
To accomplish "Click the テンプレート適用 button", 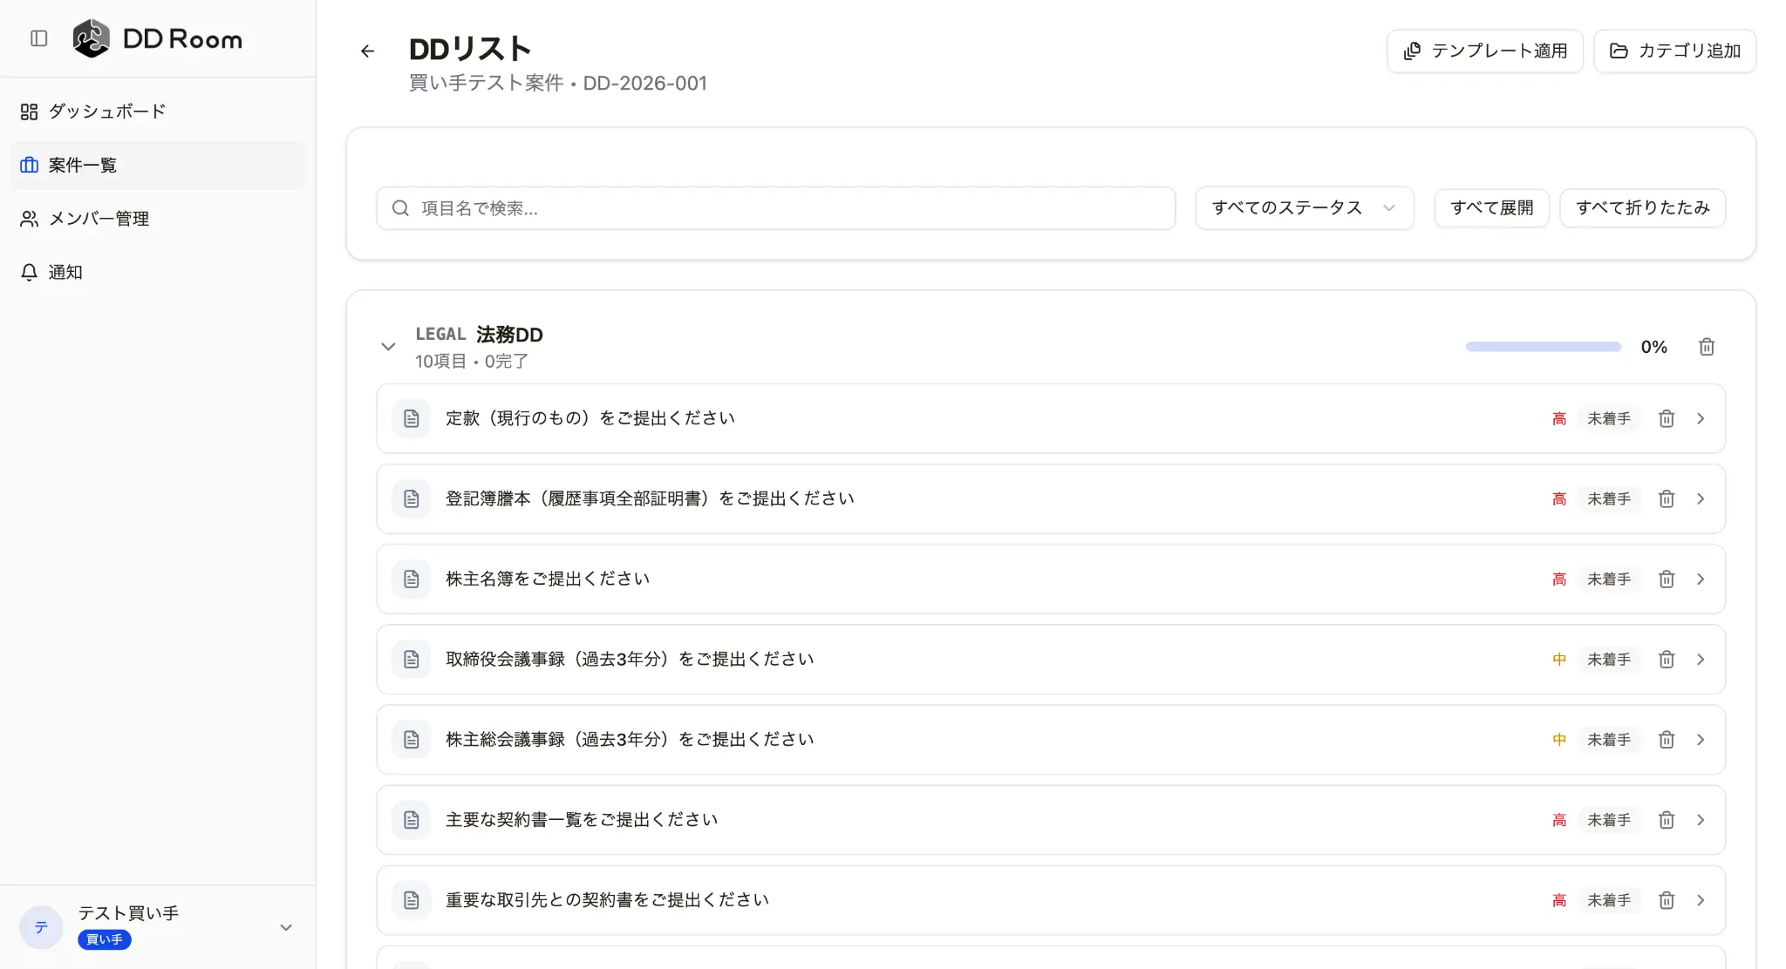I will click(x=1484, y=51).
